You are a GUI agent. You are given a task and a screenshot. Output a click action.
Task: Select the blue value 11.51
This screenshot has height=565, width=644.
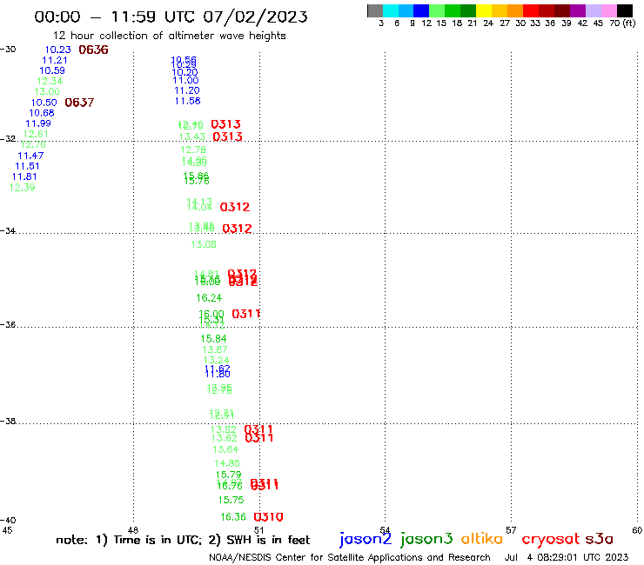[27, 166]
